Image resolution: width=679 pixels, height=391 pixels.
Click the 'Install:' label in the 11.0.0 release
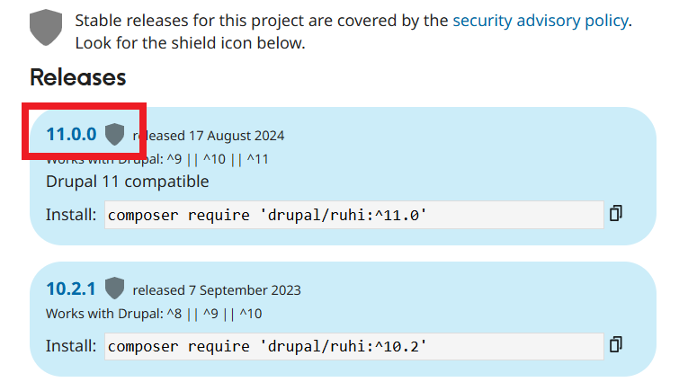point(71,215)
